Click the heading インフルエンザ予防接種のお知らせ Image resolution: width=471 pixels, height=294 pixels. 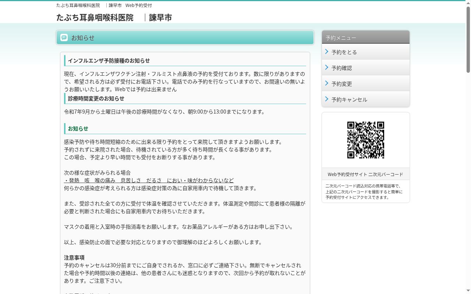pyautogui.click(x=109, y=61)
